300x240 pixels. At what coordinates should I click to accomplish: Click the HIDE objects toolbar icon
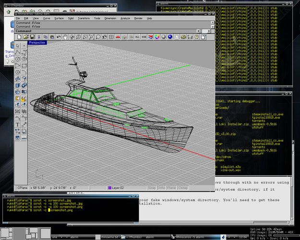144,37
